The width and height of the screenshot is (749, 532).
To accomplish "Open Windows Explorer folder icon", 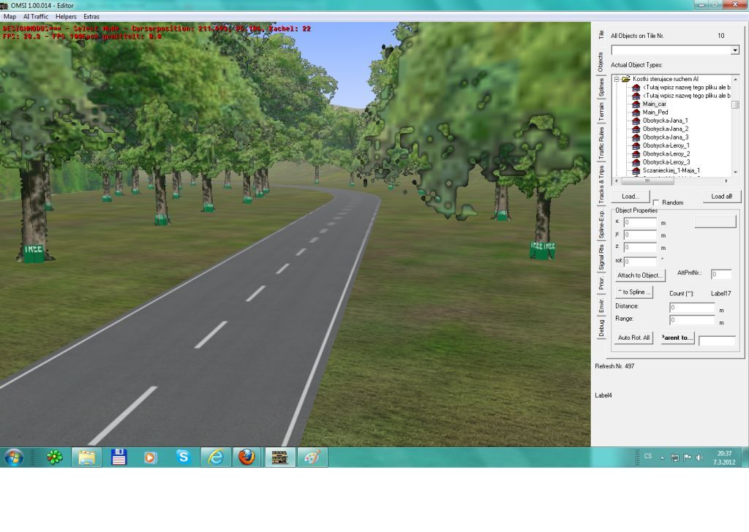I will pyautogui.click(x=86, y=457).
